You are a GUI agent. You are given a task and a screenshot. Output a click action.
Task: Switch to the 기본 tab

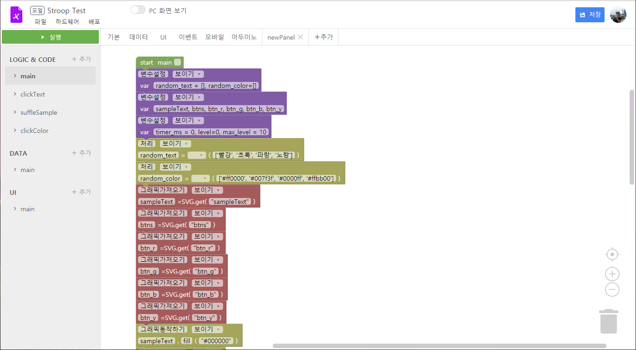113,37
